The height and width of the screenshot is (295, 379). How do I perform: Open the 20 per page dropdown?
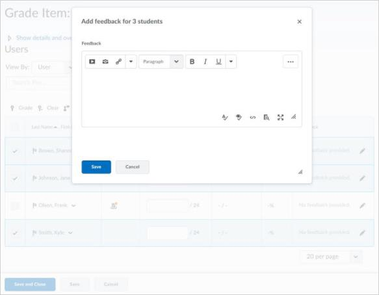(331, 257)
